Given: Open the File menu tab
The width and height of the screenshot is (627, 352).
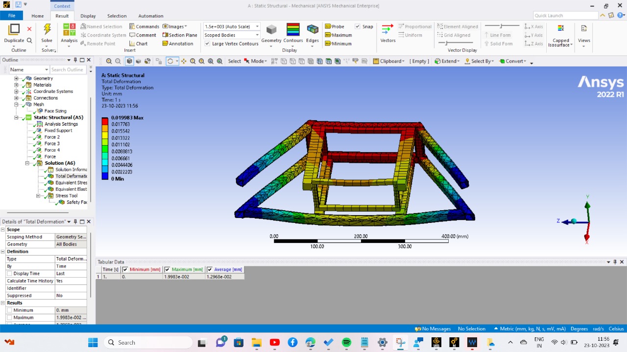Looking at the screenshot, I should [11, 16].
